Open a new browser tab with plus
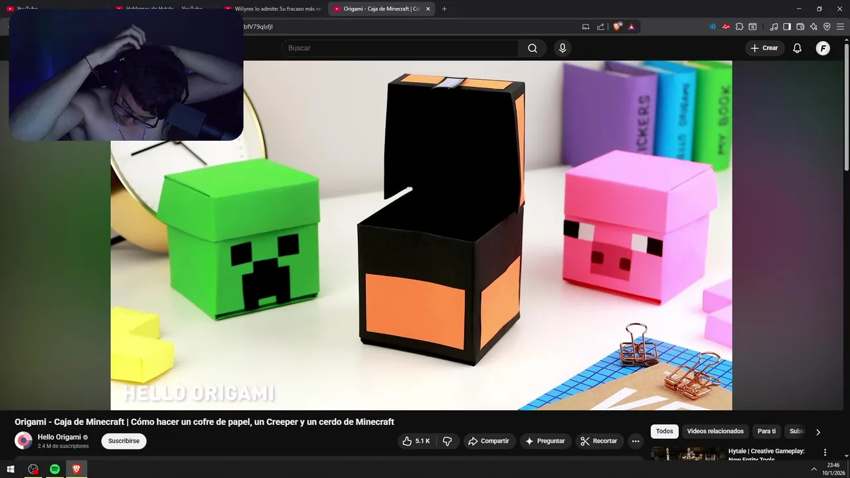Viewport: 850px width, 478px height. pos(444,9)
